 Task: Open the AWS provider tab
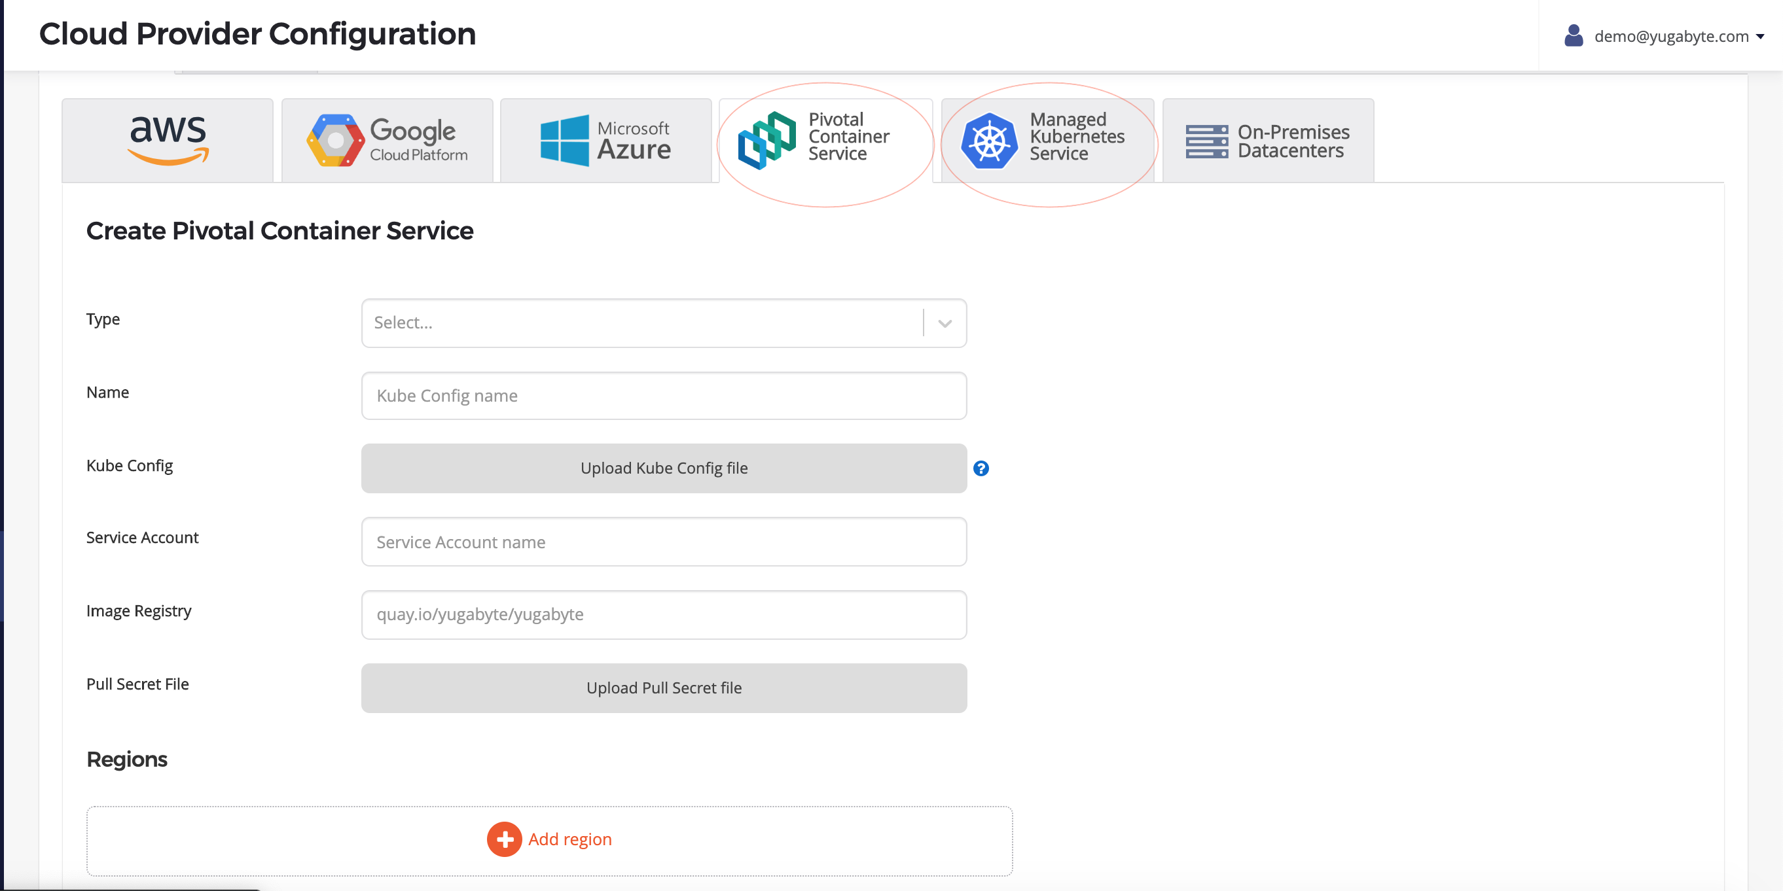pos(168,141)
